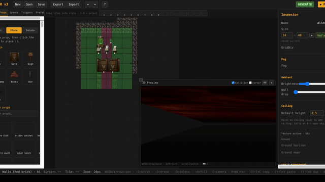The width and height of the screenshot is (325, 182).
Task: Switch to the Prefabs tab
Action: [40, 13]
